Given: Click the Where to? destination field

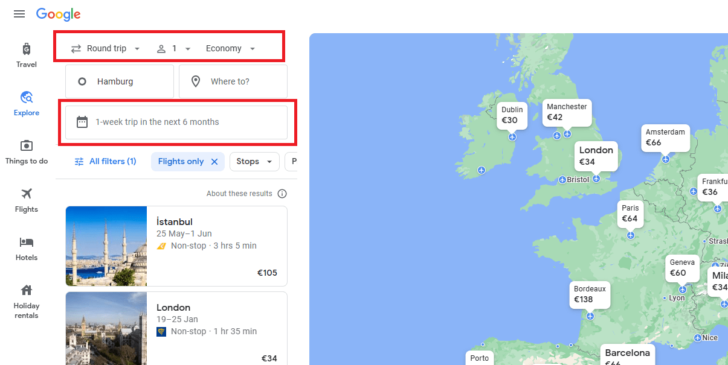Looking at the screenshot, I should 233,81.
